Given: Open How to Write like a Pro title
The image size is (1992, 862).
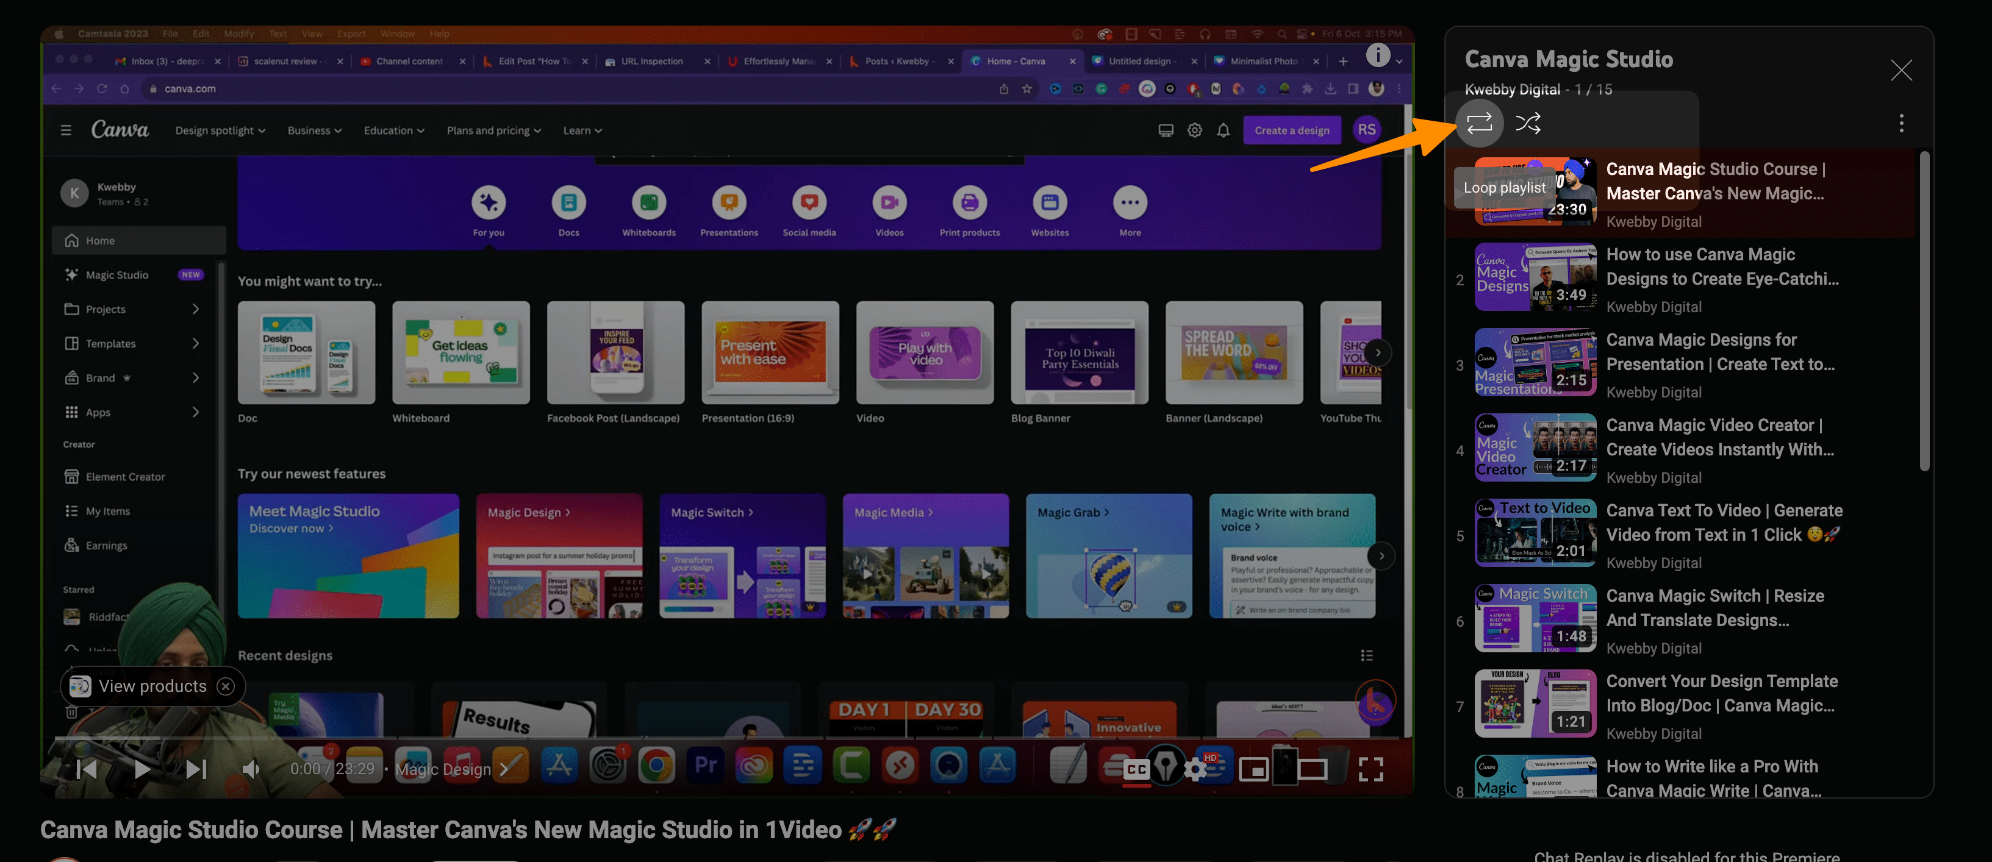Looking at the screenshot, I should click(x=1714, y=778).
